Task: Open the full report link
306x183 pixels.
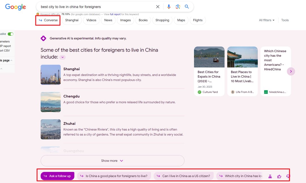Action: (x=115, y=14)
